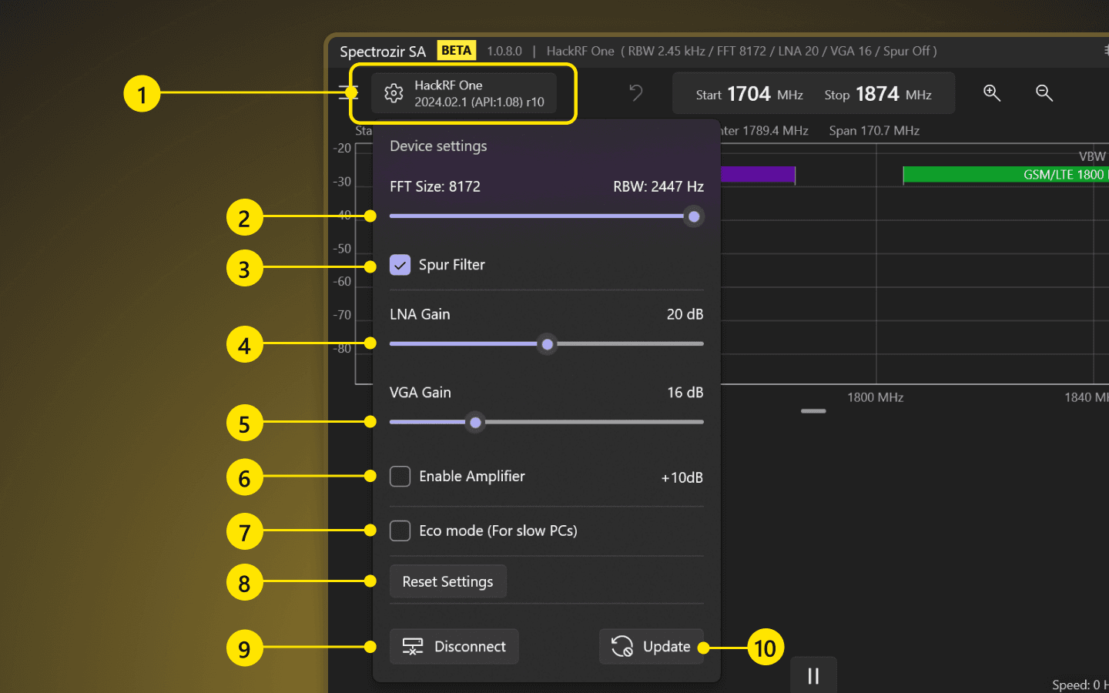Click the purple band marker on spectrum
This screenshot has width=1109, height=693.
click(x=758, y=175)
